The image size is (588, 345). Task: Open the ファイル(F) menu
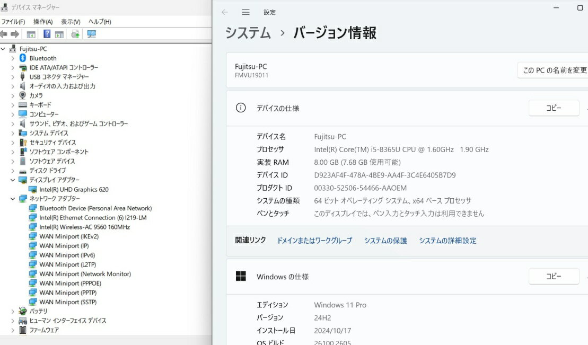pos(13,22)
